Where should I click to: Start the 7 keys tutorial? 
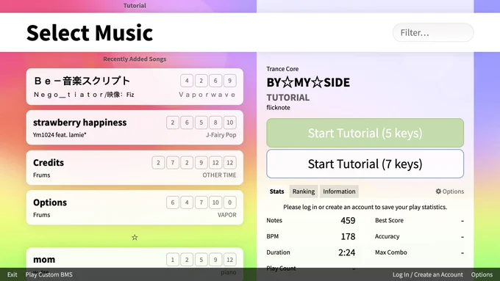coord(365,164)
